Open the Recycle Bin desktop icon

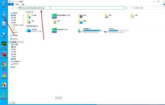coord(4,24)
